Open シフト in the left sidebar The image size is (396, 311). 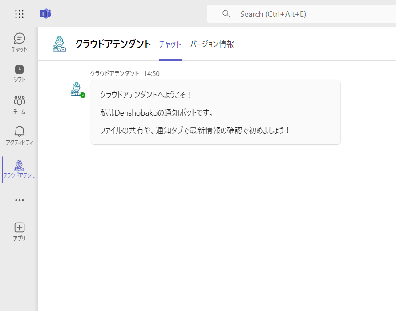pos(20,74)
